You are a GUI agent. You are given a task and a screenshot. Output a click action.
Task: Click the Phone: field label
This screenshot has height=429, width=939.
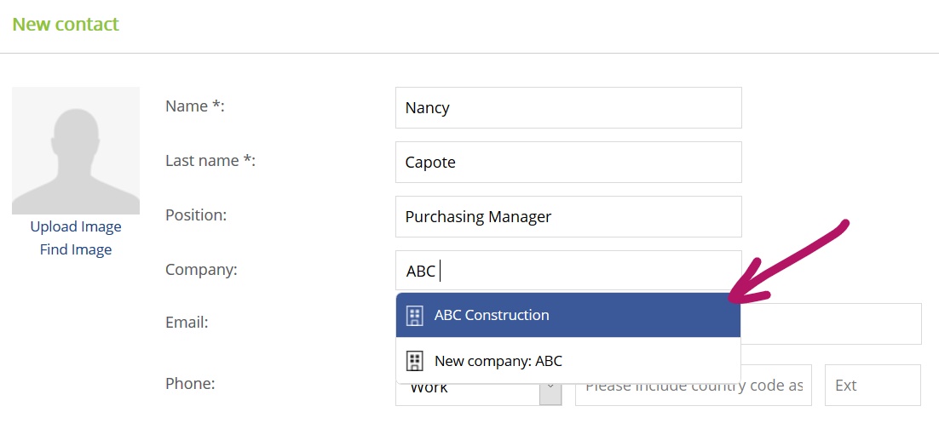(190, 384)
